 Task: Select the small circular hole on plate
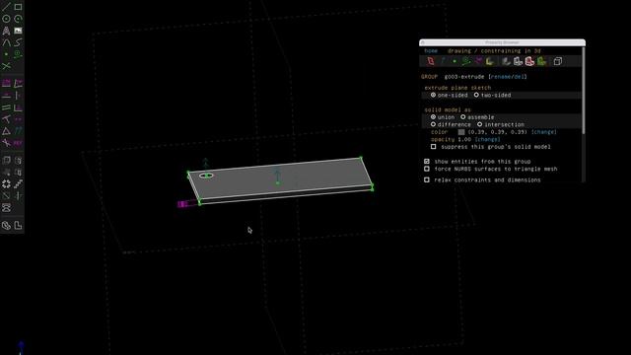click(206, 176)
